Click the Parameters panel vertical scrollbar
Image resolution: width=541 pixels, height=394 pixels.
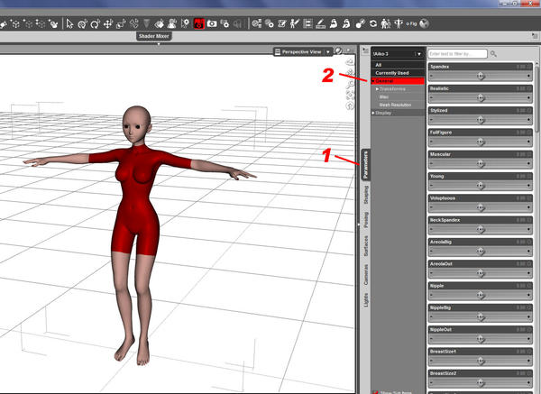pyautogui.click(x=536, y=97)
